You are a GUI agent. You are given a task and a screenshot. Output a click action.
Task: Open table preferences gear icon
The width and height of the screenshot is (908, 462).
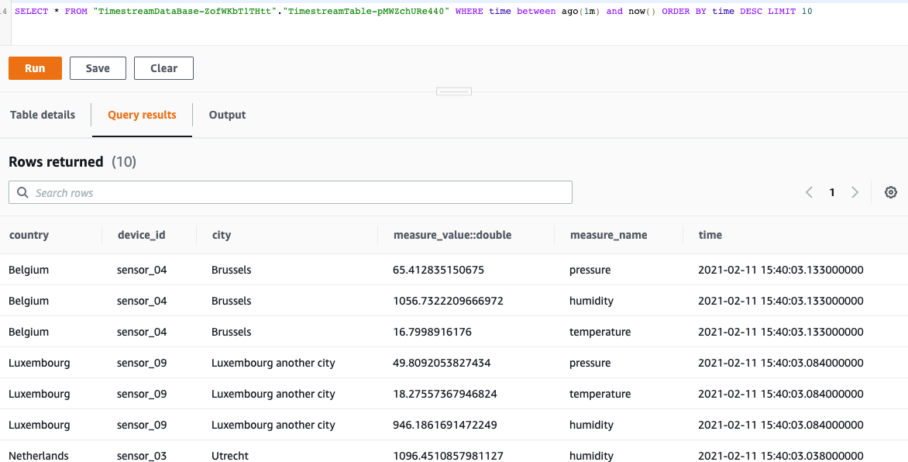tap(891, 192)
